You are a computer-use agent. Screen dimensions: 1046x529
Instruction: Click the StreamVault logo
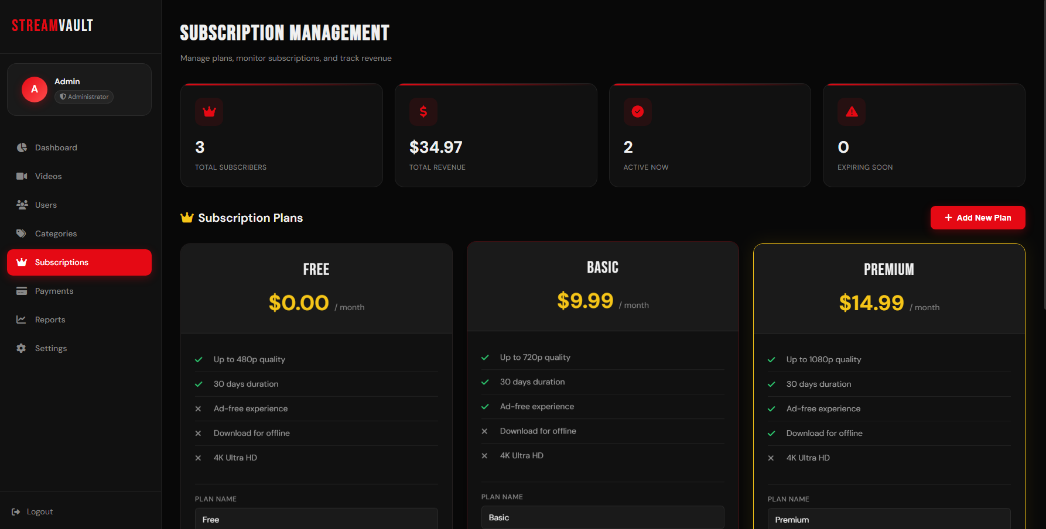point(53,26)
